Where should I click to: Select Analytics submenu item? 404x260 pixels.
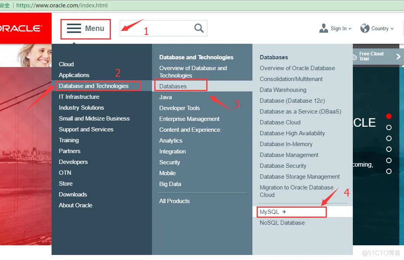point(171,141)
